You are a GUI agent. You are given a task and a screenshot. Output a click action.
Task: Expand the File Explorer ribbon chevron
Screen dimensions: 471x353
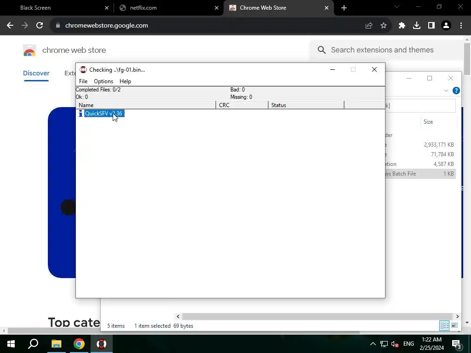tap(446, 91)
